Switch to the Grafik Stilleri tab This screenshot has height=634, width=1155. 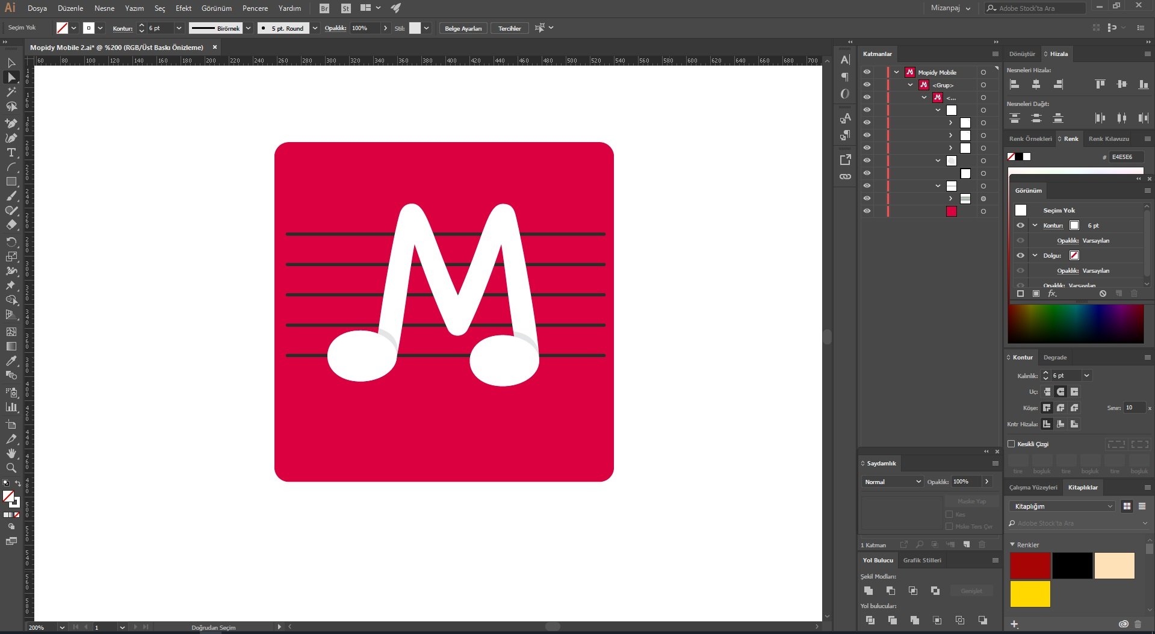click(922, 560)
